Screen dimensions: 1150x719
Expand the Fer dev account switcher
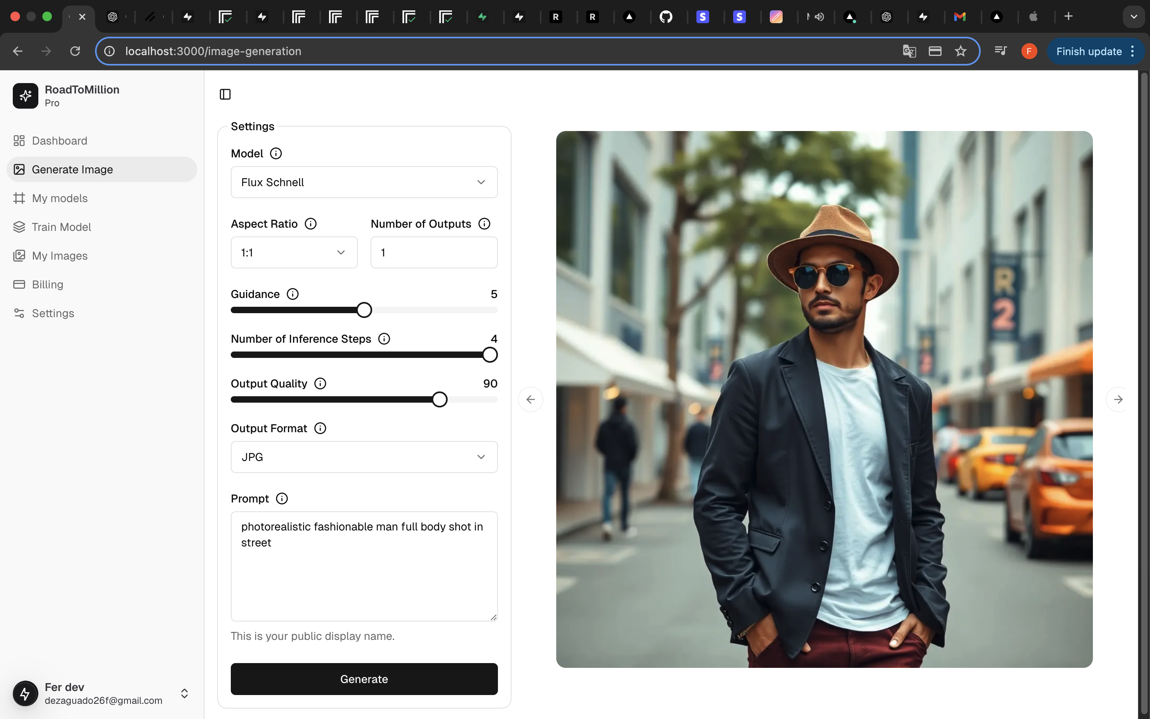(184, 693)
